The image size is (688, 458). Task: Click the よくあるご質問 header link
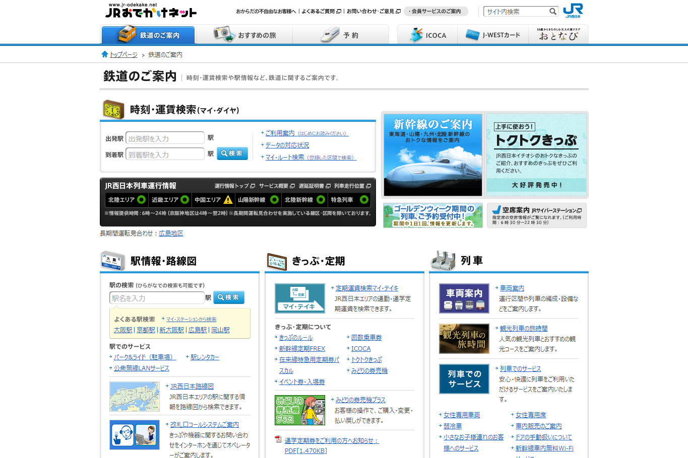[x=321, y=11]
